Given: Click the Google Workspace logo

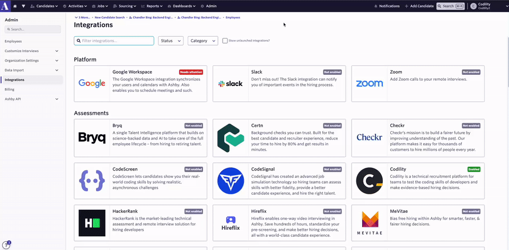Looking at the screenshot, I should (x=92, y=83).
